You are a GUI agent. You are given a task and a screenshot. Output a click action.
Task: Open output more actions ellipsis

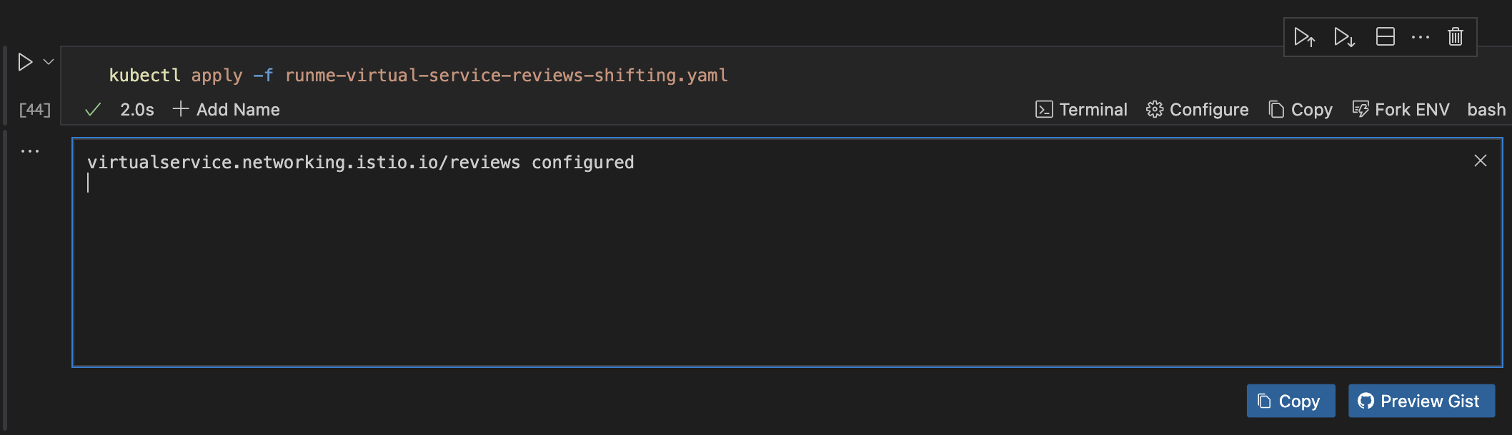30,151
